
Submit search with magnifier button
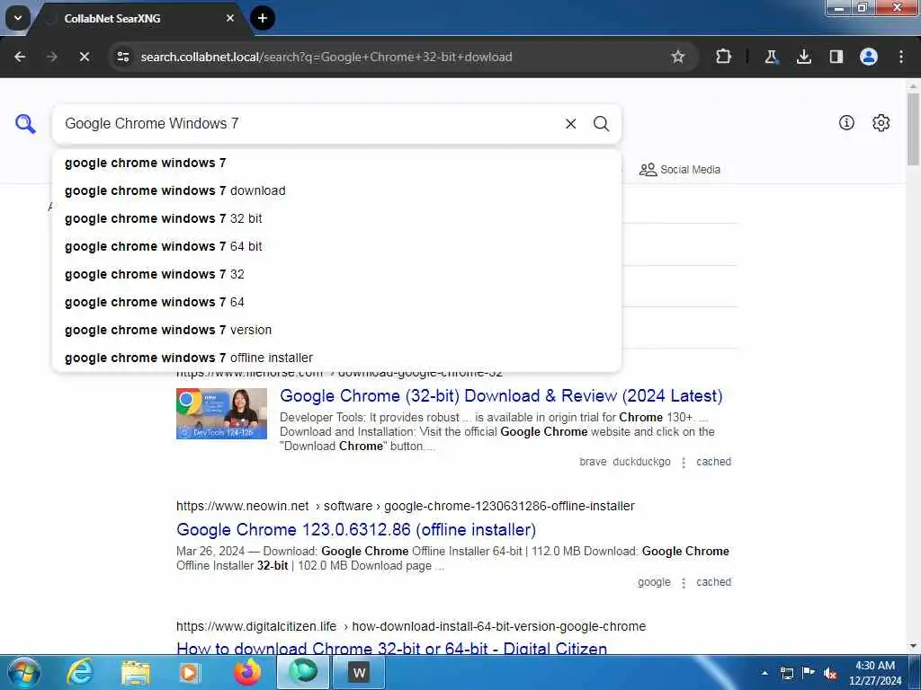601,124
